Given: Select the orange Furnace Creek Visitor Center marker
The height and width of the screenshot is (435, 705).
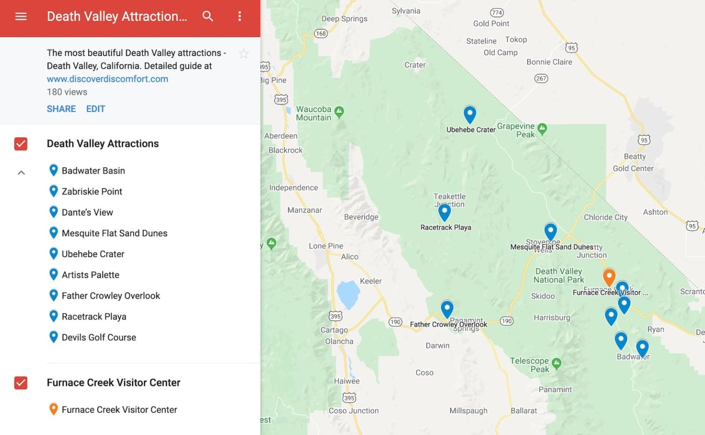Looking at the screenshot, I should point(609,276).
